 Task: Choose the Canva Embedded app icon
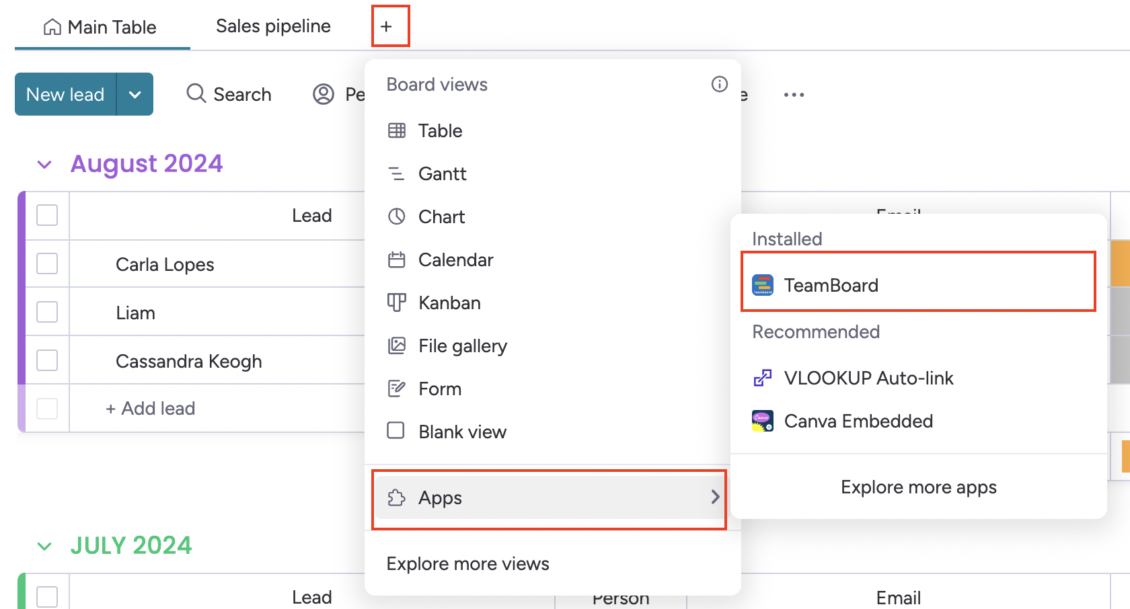click(x=762, y=421)
